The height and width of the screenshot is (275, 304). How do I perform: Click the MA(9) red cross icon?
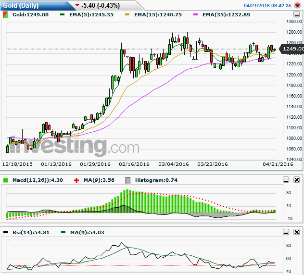(x=76, y=180)
